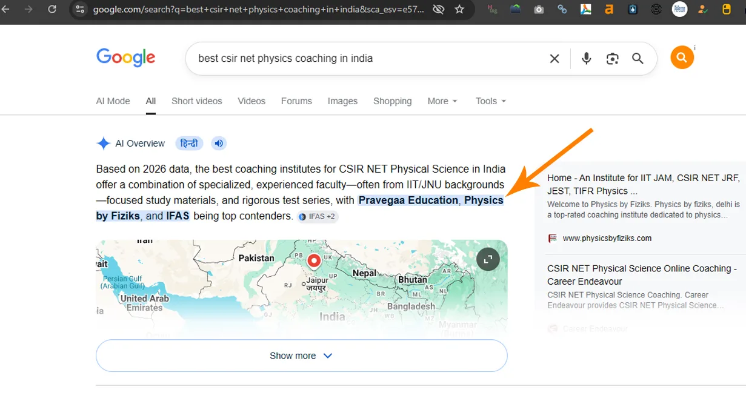Click the eye-slash tracking protection icon

click(x=438, y=9)
